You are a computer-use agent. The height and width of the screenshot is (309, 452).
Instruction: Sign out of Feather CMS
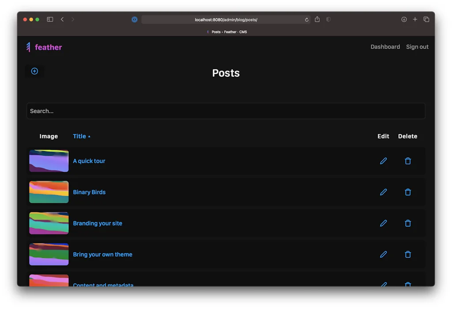coord(417,47)
